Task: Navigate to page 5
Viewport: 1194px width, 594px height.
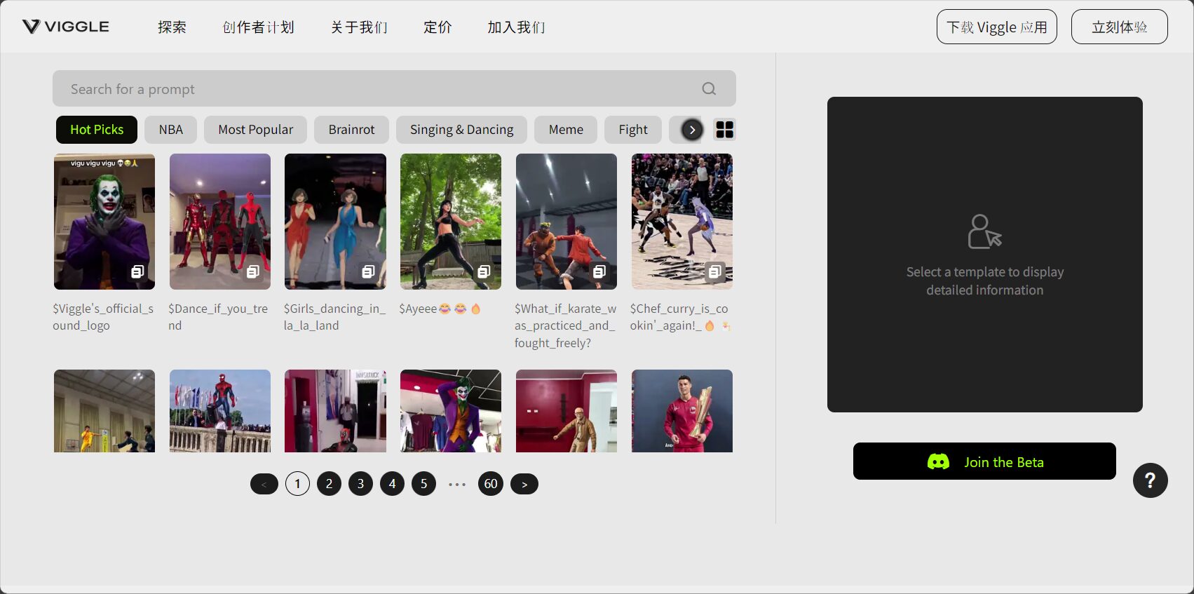Action: pyautogui.click(x=423, y=484)
